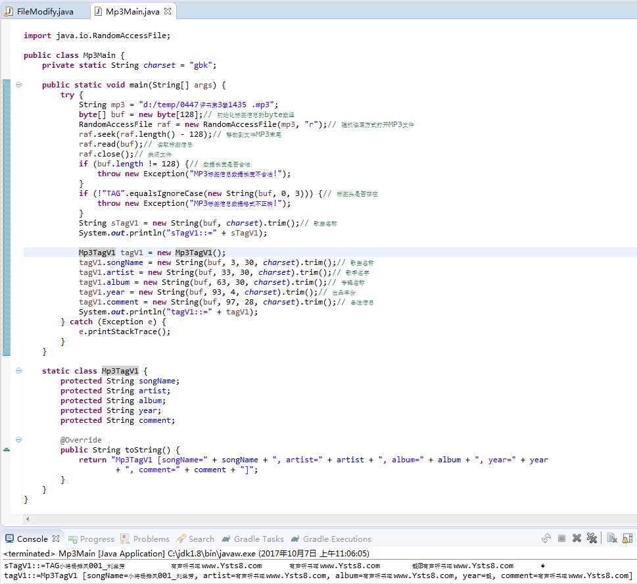This screenshot has height=584, width=637.
Task: Click the Java file icon on FileModify.java tab
Action: (8, 11)
